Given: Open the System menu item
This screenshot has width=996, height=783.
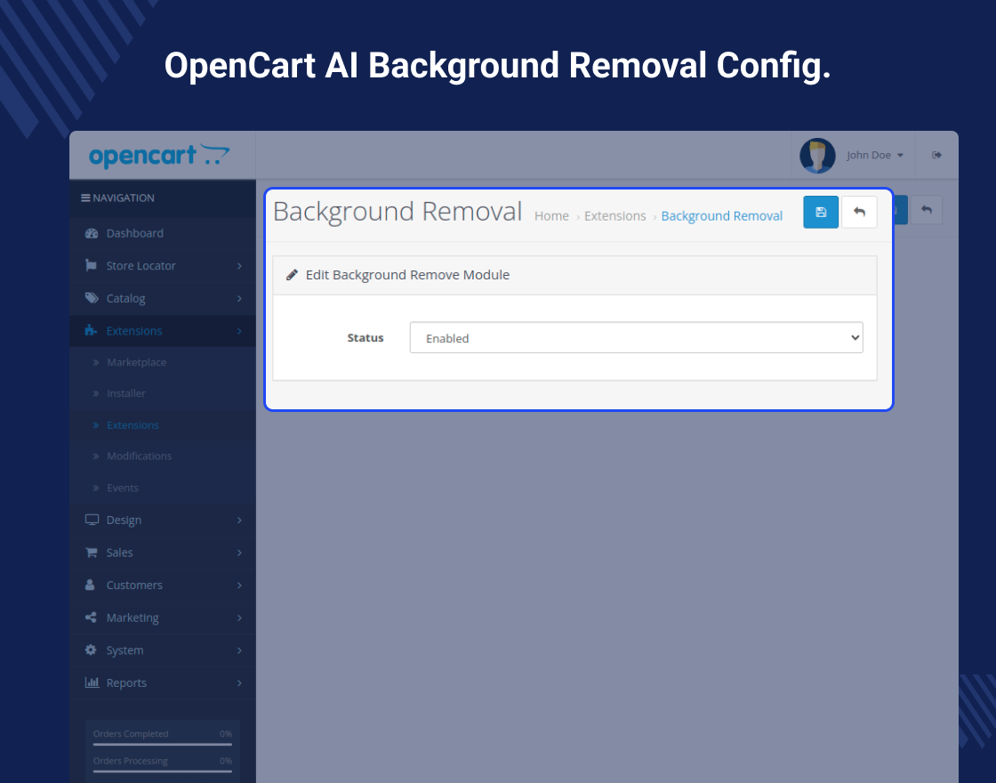Looking at the screenshot, I should [x=163, y=650].
